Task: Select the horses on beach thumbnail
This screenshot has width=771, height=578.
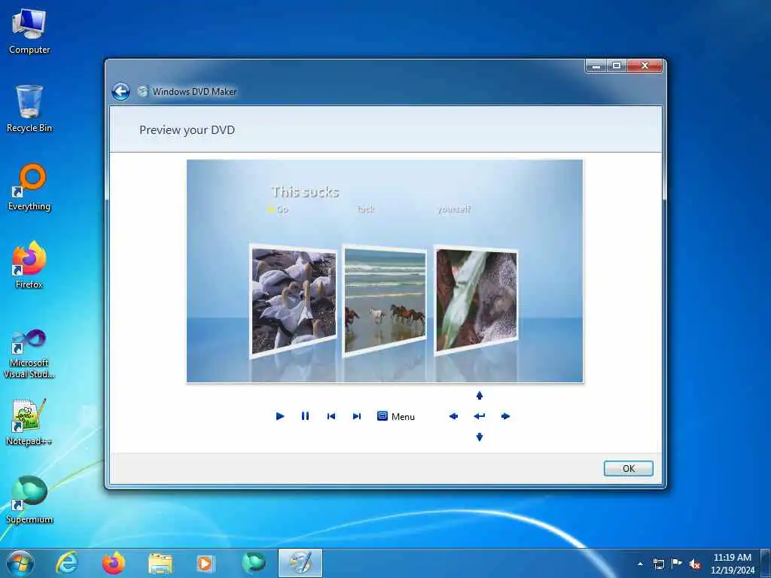Action: click(385, 301)
